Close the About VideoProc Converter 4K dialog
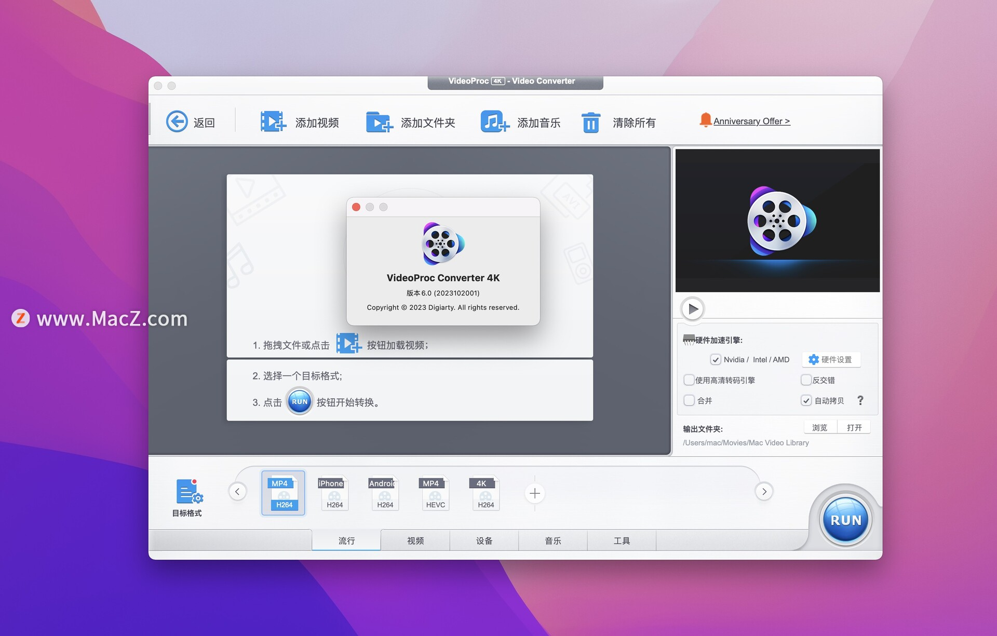 [x=356, y=207]
